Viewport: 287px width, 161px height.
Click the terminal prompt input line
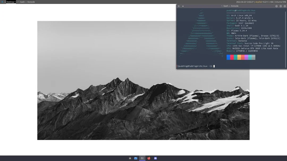pos(196,66)
